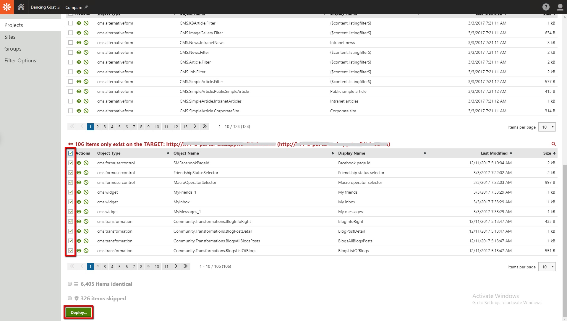The width and height of the screenshot is (567, 321).
Task: Sort target items by Object Name
Action: pos(186,153)
